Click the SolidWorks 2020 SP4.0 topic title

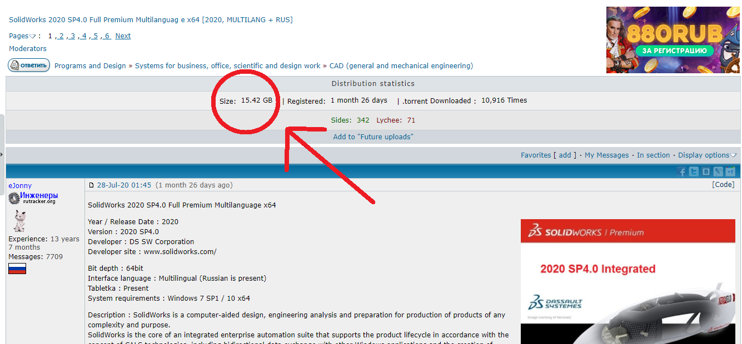click(x=151, y=20)
